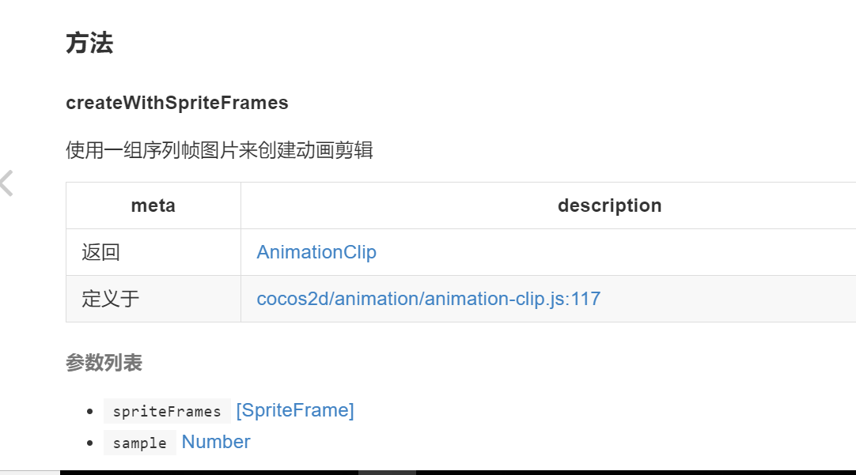Image resolution: width=856 pixels, height=475 pixels.
Task: Click the left chevron previous-page arrow
Action: (x=7, y=183)
